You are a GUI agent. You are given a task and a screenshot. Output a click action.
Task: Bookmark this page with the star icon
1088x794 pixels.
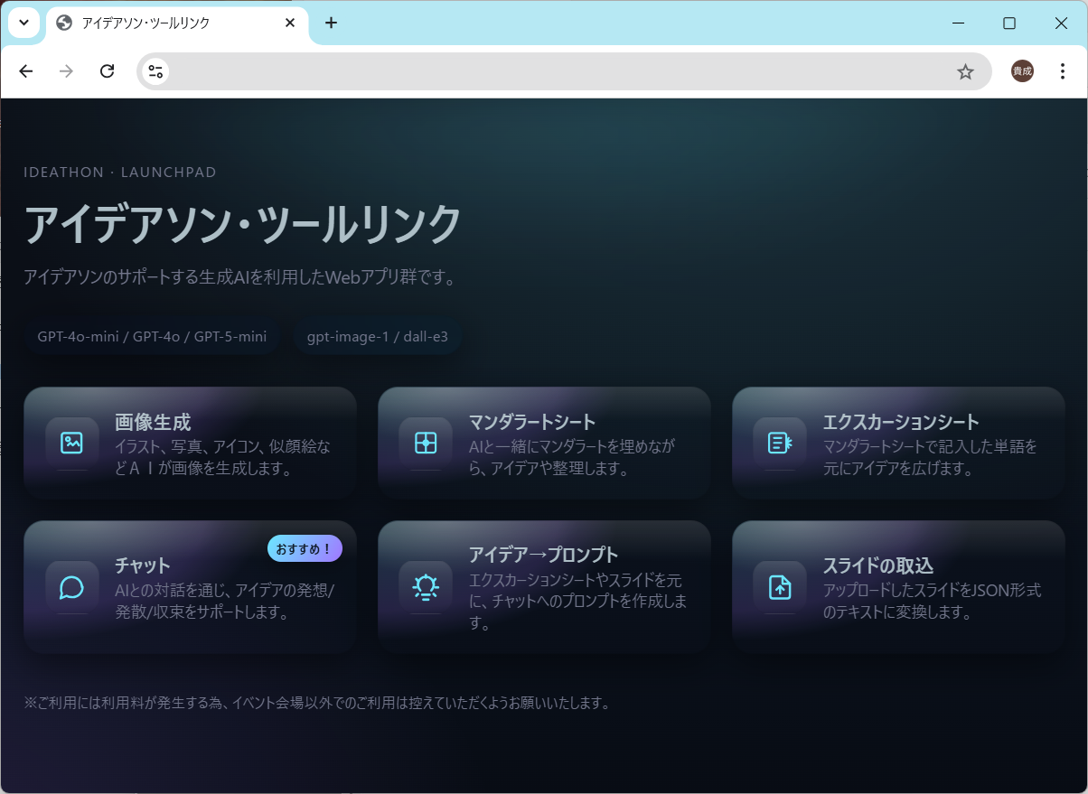(965, 72)
